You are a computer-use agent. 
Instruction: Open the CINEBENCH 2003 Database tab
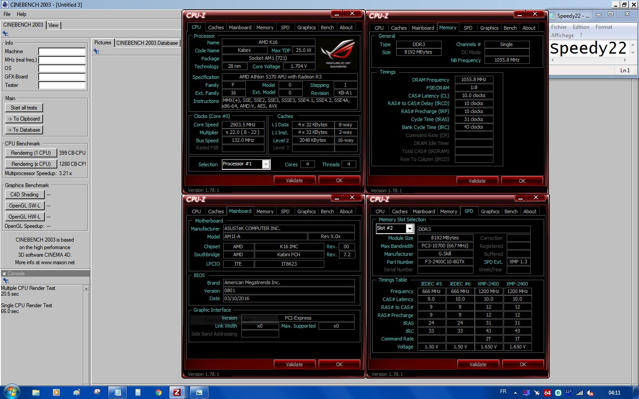(147, 43)
